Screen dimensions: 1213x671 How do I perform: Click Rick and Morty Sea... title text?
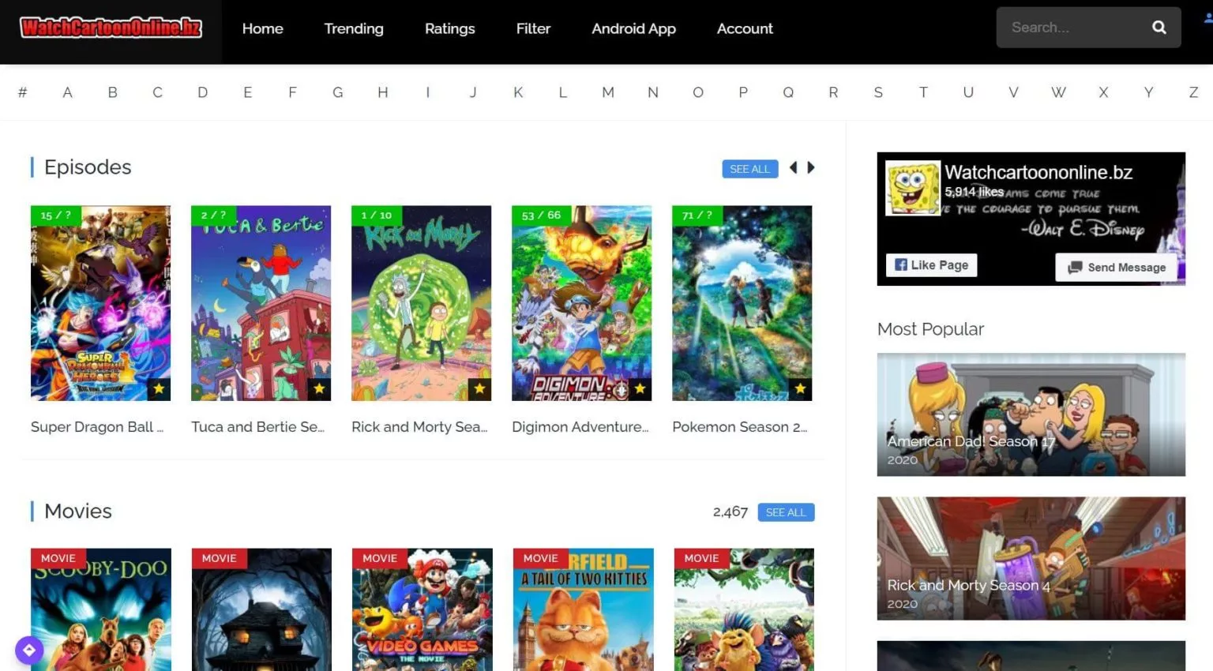419,427
